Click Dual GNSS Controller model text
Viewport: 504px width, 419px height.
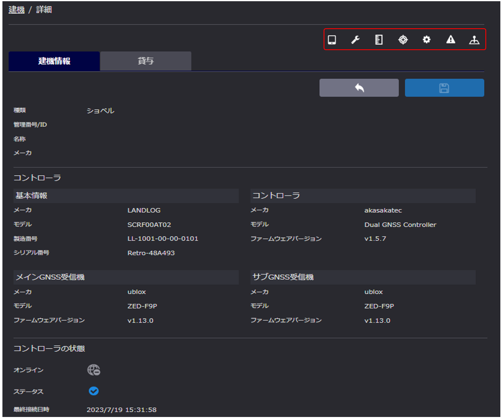click(400, 225)
